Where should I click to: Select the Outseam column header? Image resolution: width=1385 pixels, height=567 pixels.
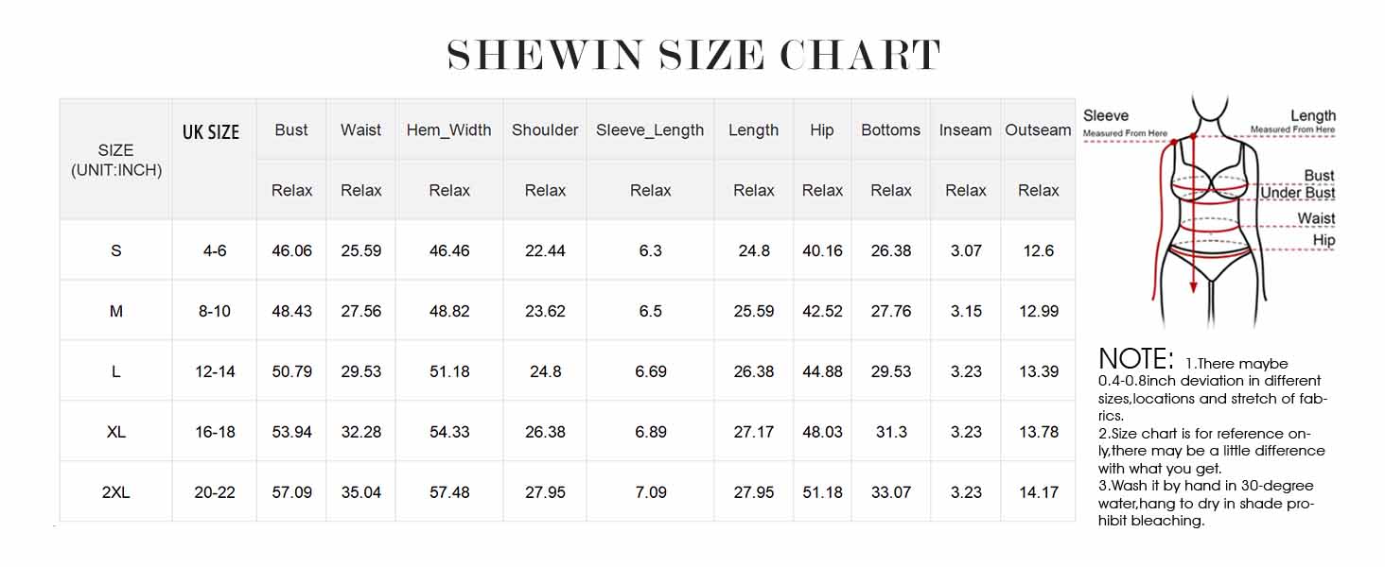tap(1038, 130)
